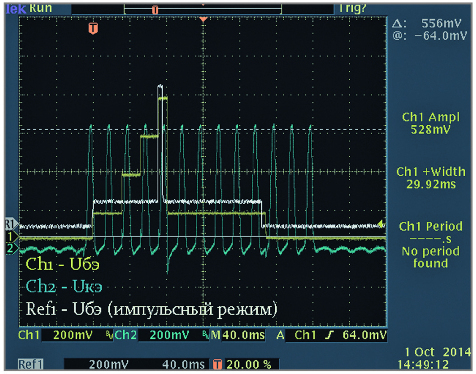Click the dashed horizontal cursor line
The image size is (476, 374).
point(271,129)
